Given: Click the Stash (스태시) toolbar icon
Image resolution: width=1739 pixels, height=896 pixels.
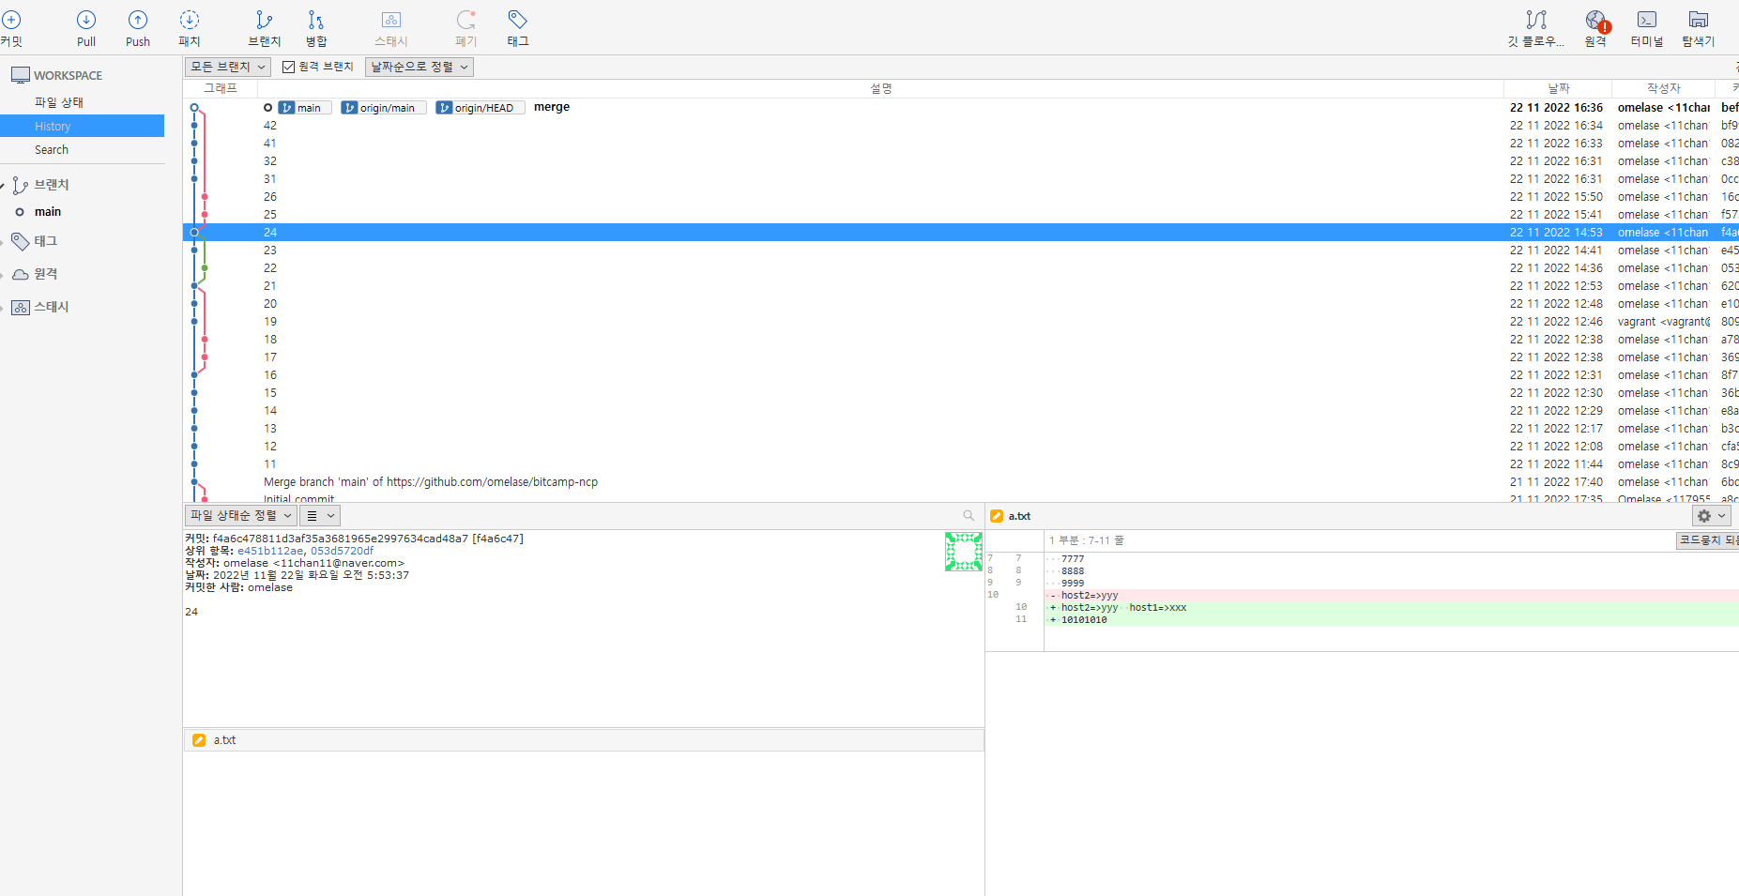Looking at the screenshot, I should 391,27.
